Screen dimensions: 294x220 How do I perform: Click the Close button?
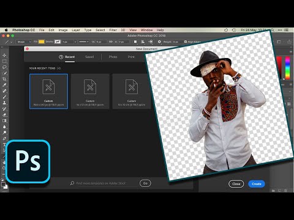tap(236, 184)
